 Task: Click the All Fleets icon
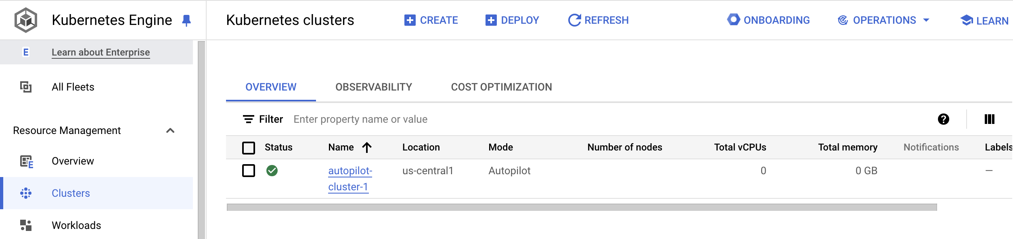[x=26, y=87]
